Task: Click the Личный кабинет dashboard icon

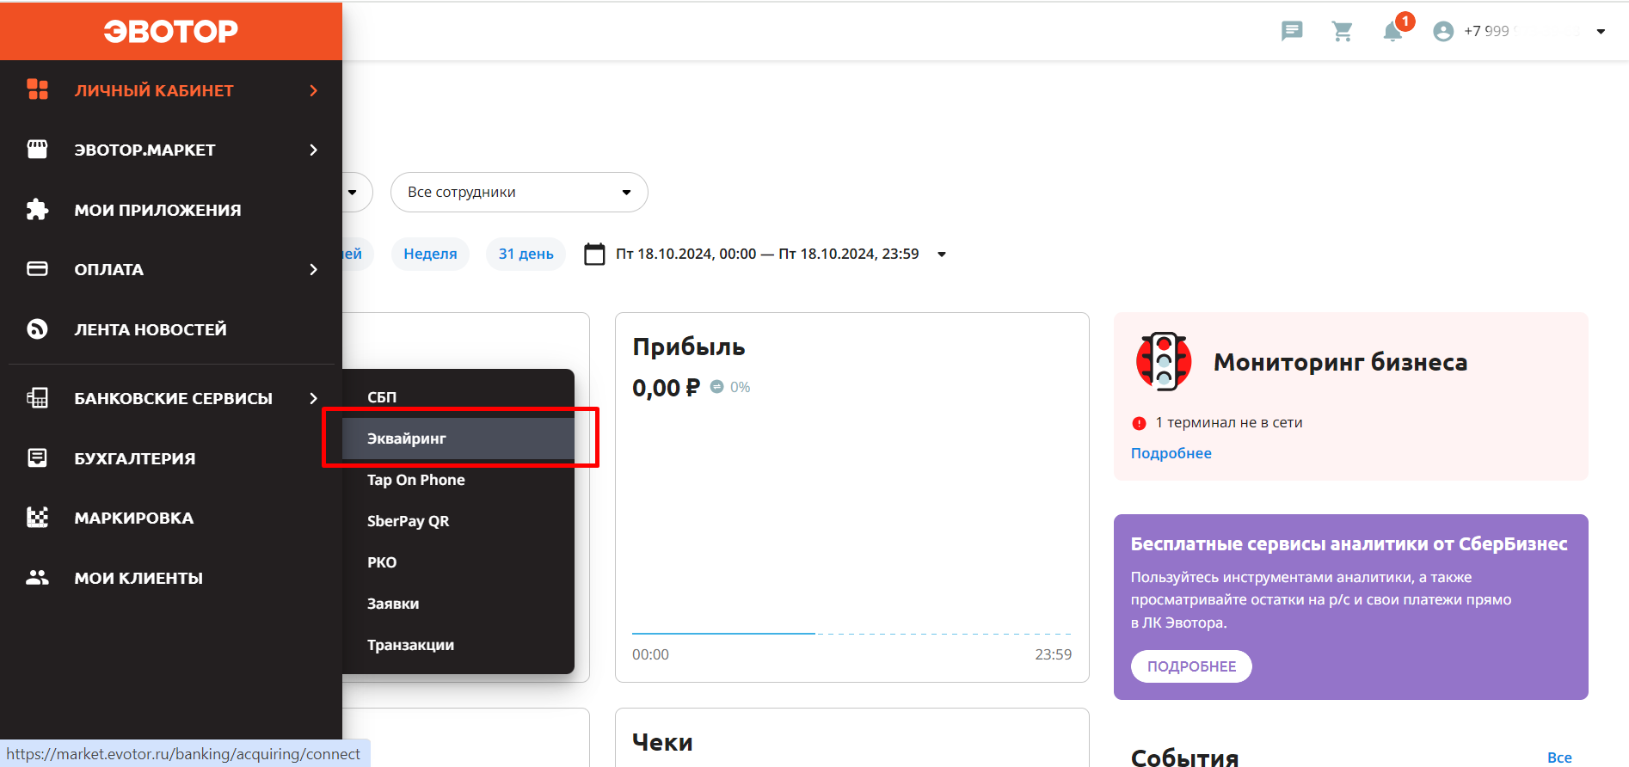Action: [x=38, y=89]
